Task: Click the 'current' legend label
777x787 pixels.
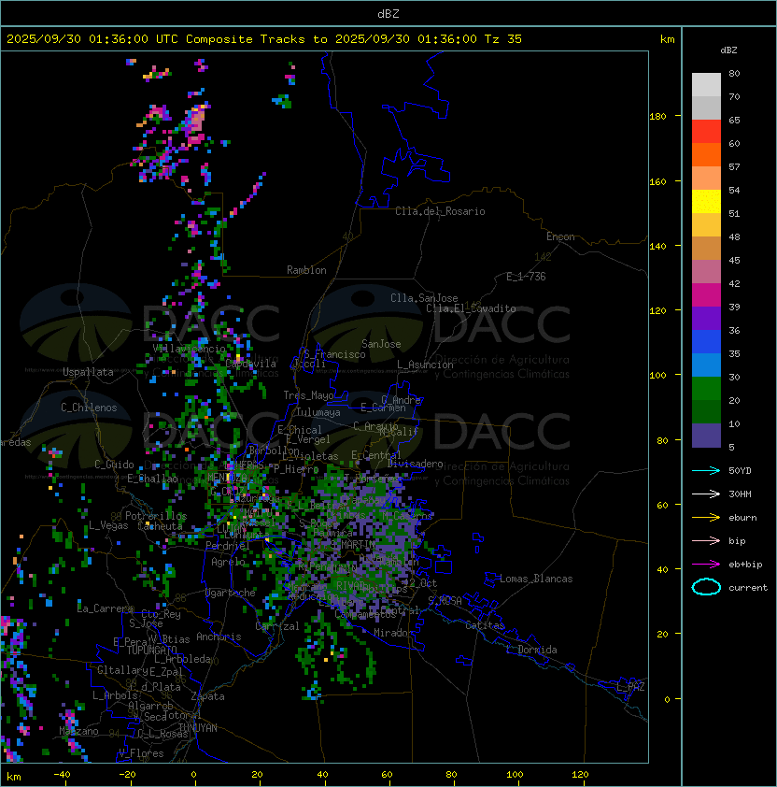Action: point(748,588)
